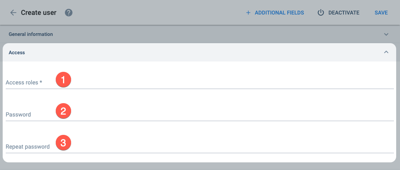Screen dimensions: 400x170
Task: Go back using the left arrow icon
Action: tap(13, 13)
